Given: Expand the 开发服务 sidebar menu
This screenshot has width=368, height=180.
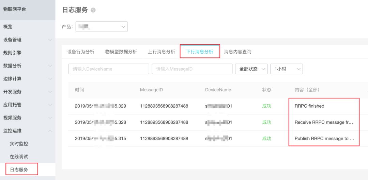Looking at the screenshot, I should pyautogui.click(x=28, y=92).
